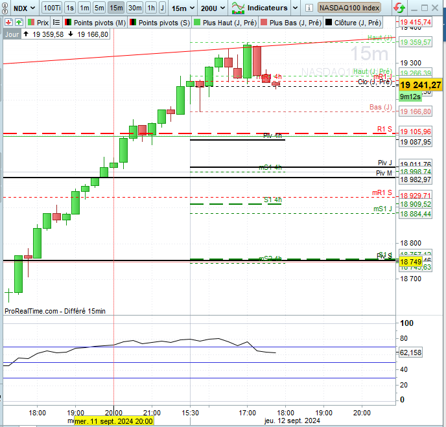The height and width of the screenshot is (427, 446).
Task: Click the Jour label tab
Action: pos(12,34)
